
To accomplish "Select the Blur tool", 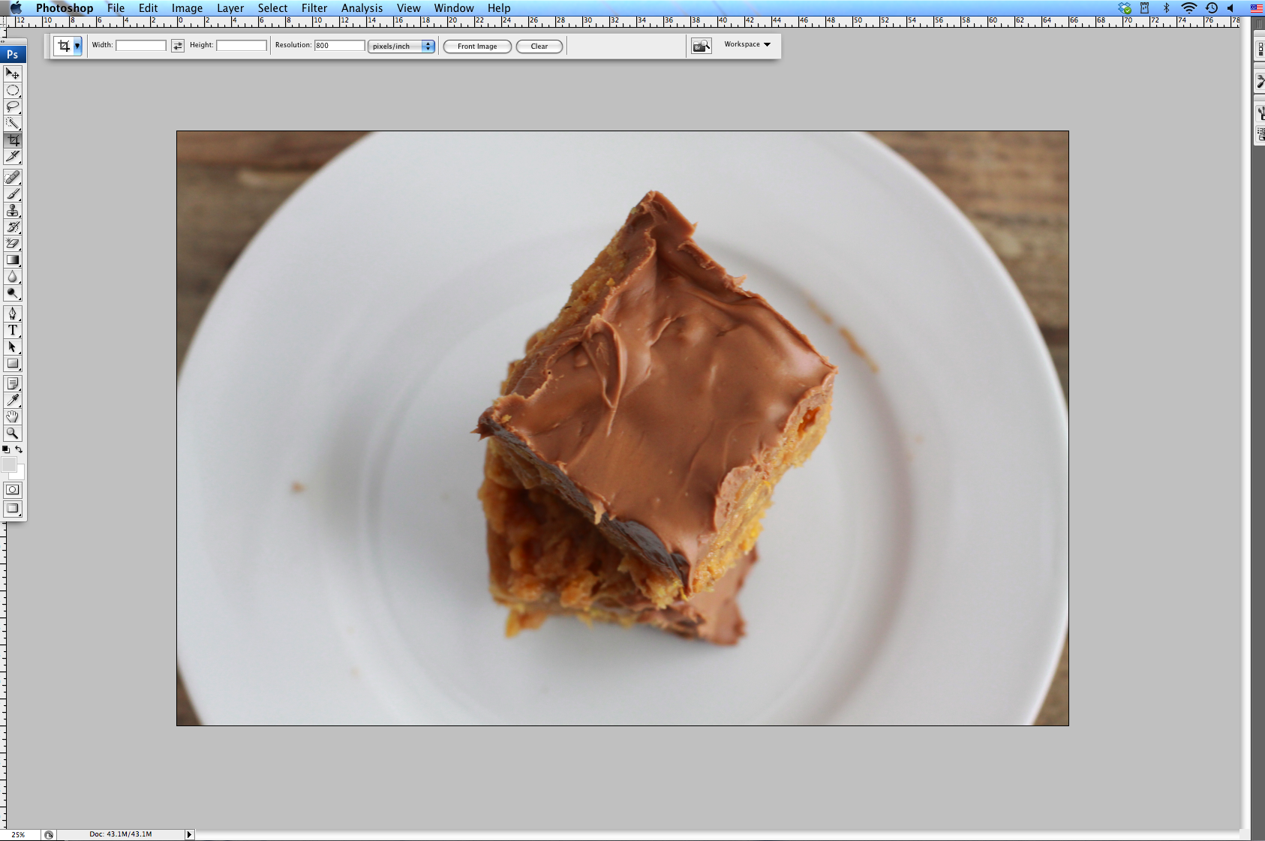I will point(13,276).
